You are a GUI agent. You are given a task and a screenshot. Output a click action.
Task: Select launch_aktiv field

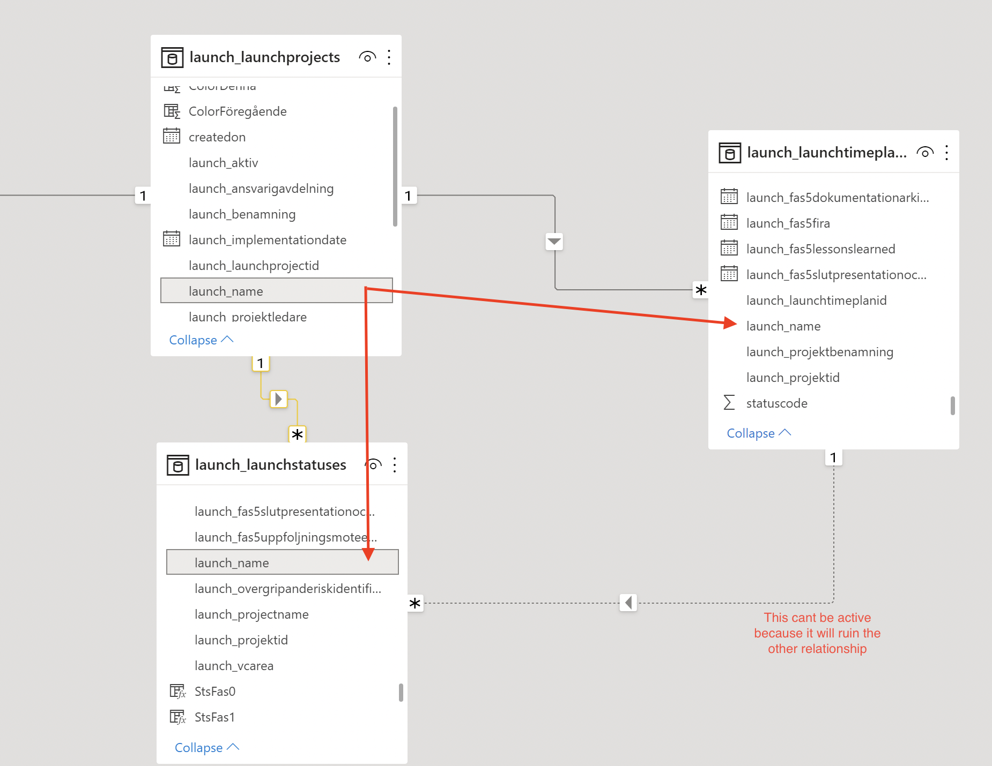pos(277,163)
